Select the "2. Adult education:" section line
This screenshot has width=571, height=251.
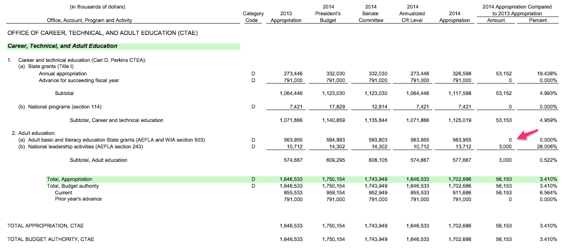pos(34,133)
